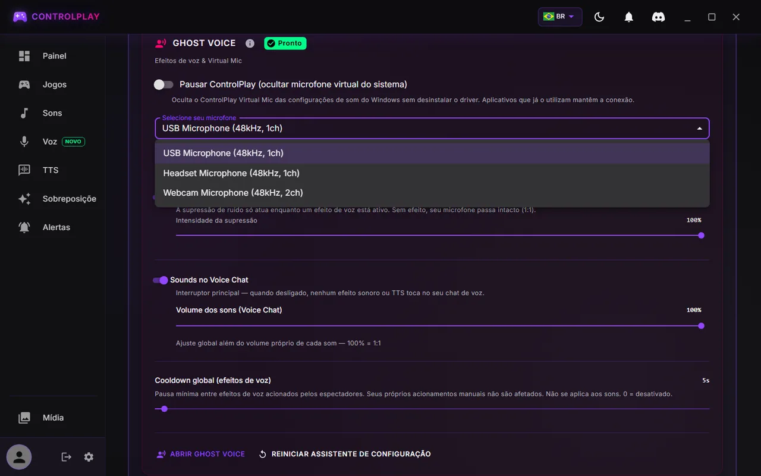Select the Jogos gamepad icon
761x476 pixels.
[24, 84]
